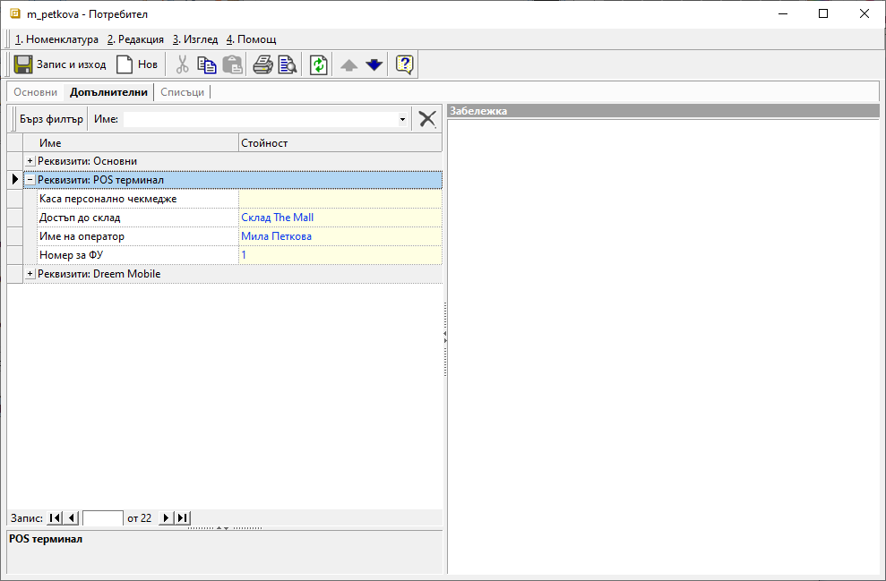Click the Print icon

pyautogui.click(x=262, y=64)
